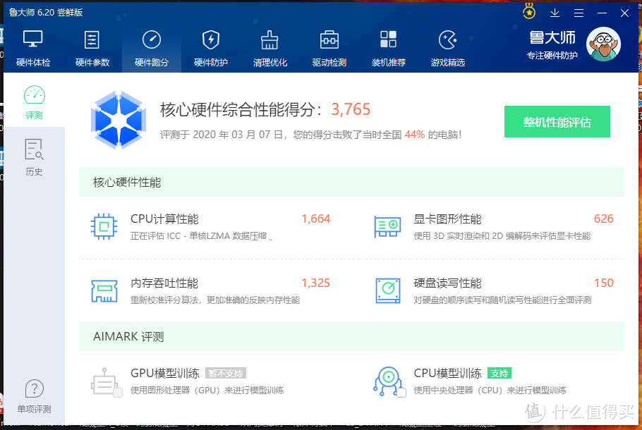The image size is (642, 430).
Task: Open 单项评测 single-item test
Action: pos(34,396)
